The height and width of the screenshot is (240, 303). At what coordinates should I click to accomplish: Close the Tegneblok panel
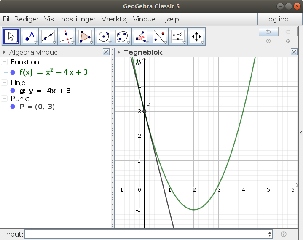(294, 52)
